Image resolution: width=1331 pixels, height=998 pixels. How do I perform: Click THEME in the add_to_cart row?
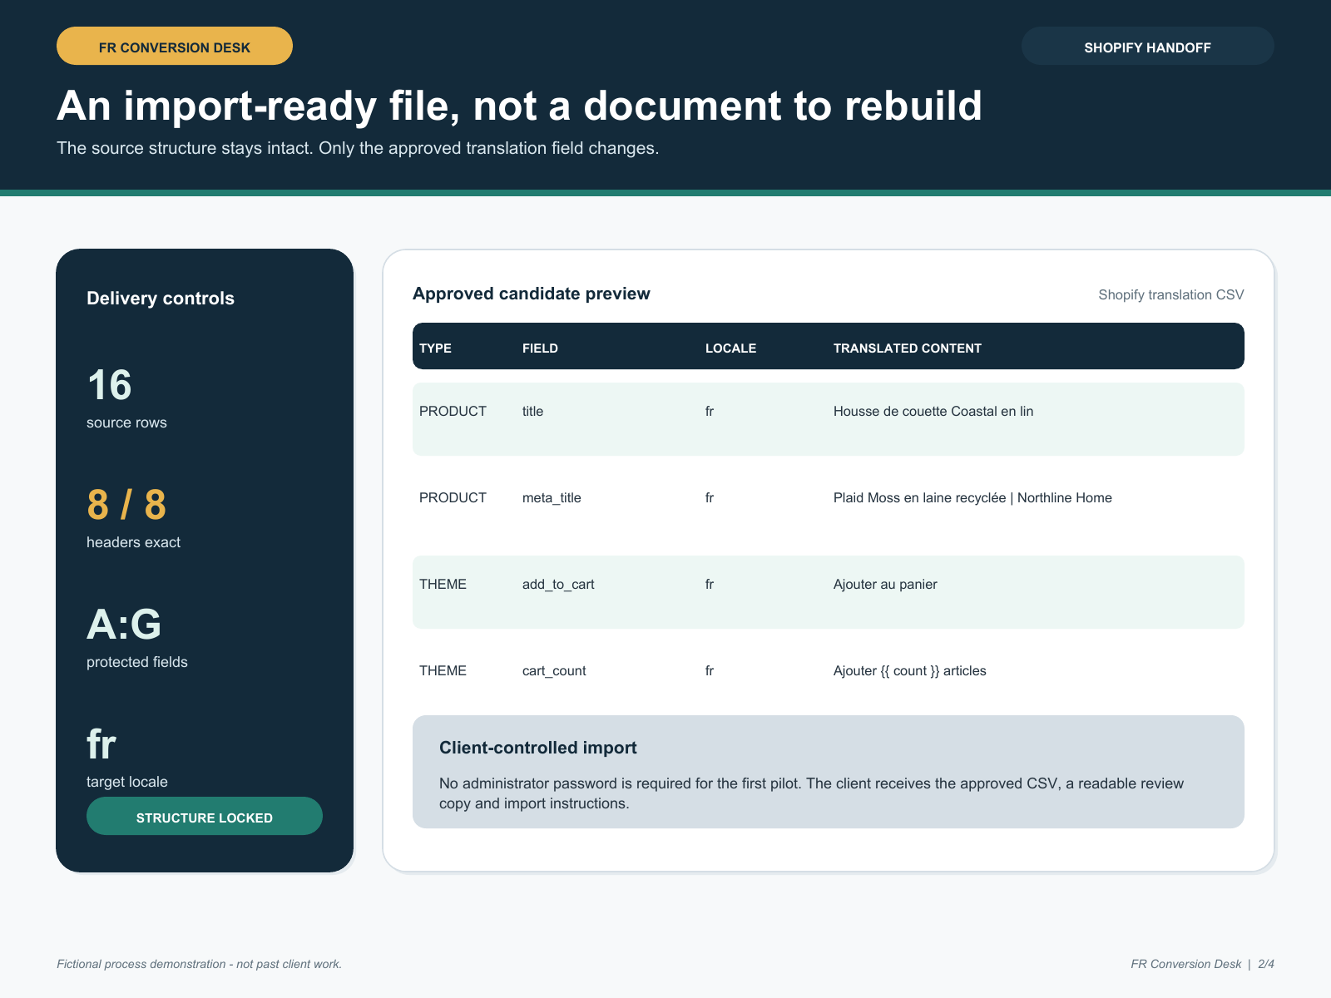click(x=443, y=584)
